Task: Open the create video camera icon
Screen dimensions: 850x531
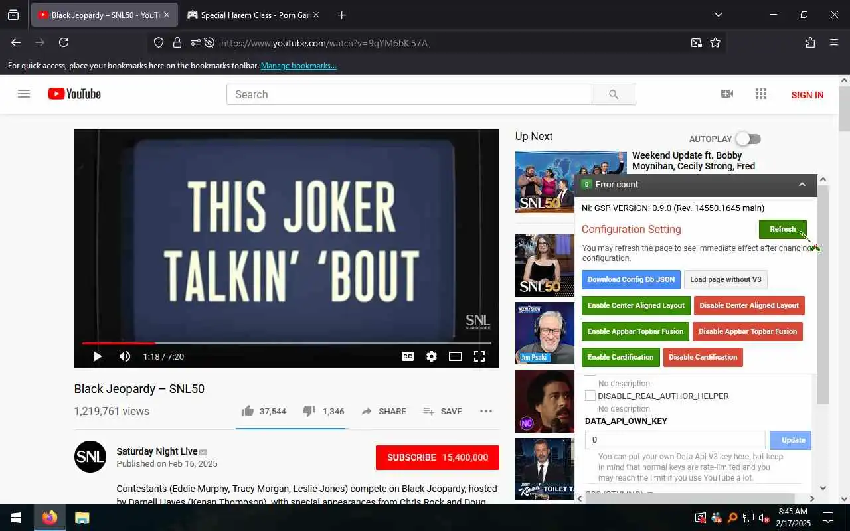Action: (x=727, y=94)
